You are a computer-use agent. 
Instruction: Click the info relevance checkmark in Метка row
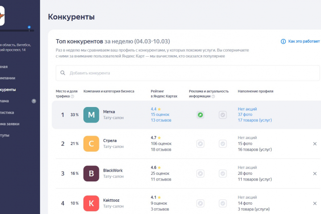(223, 115)
